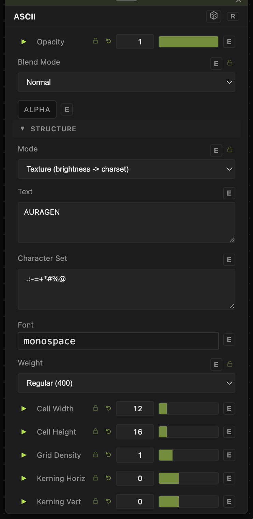Expand the Cell Height play arrow

click(24, 432)
